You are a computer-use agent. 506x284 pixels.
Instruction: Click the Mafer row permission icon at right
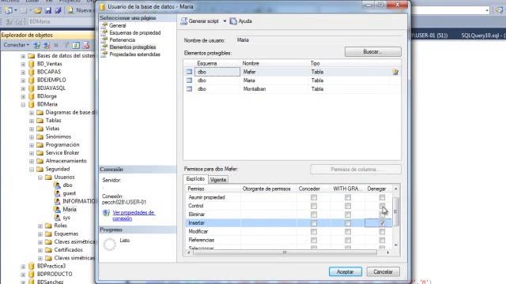(x=395, y=72)
